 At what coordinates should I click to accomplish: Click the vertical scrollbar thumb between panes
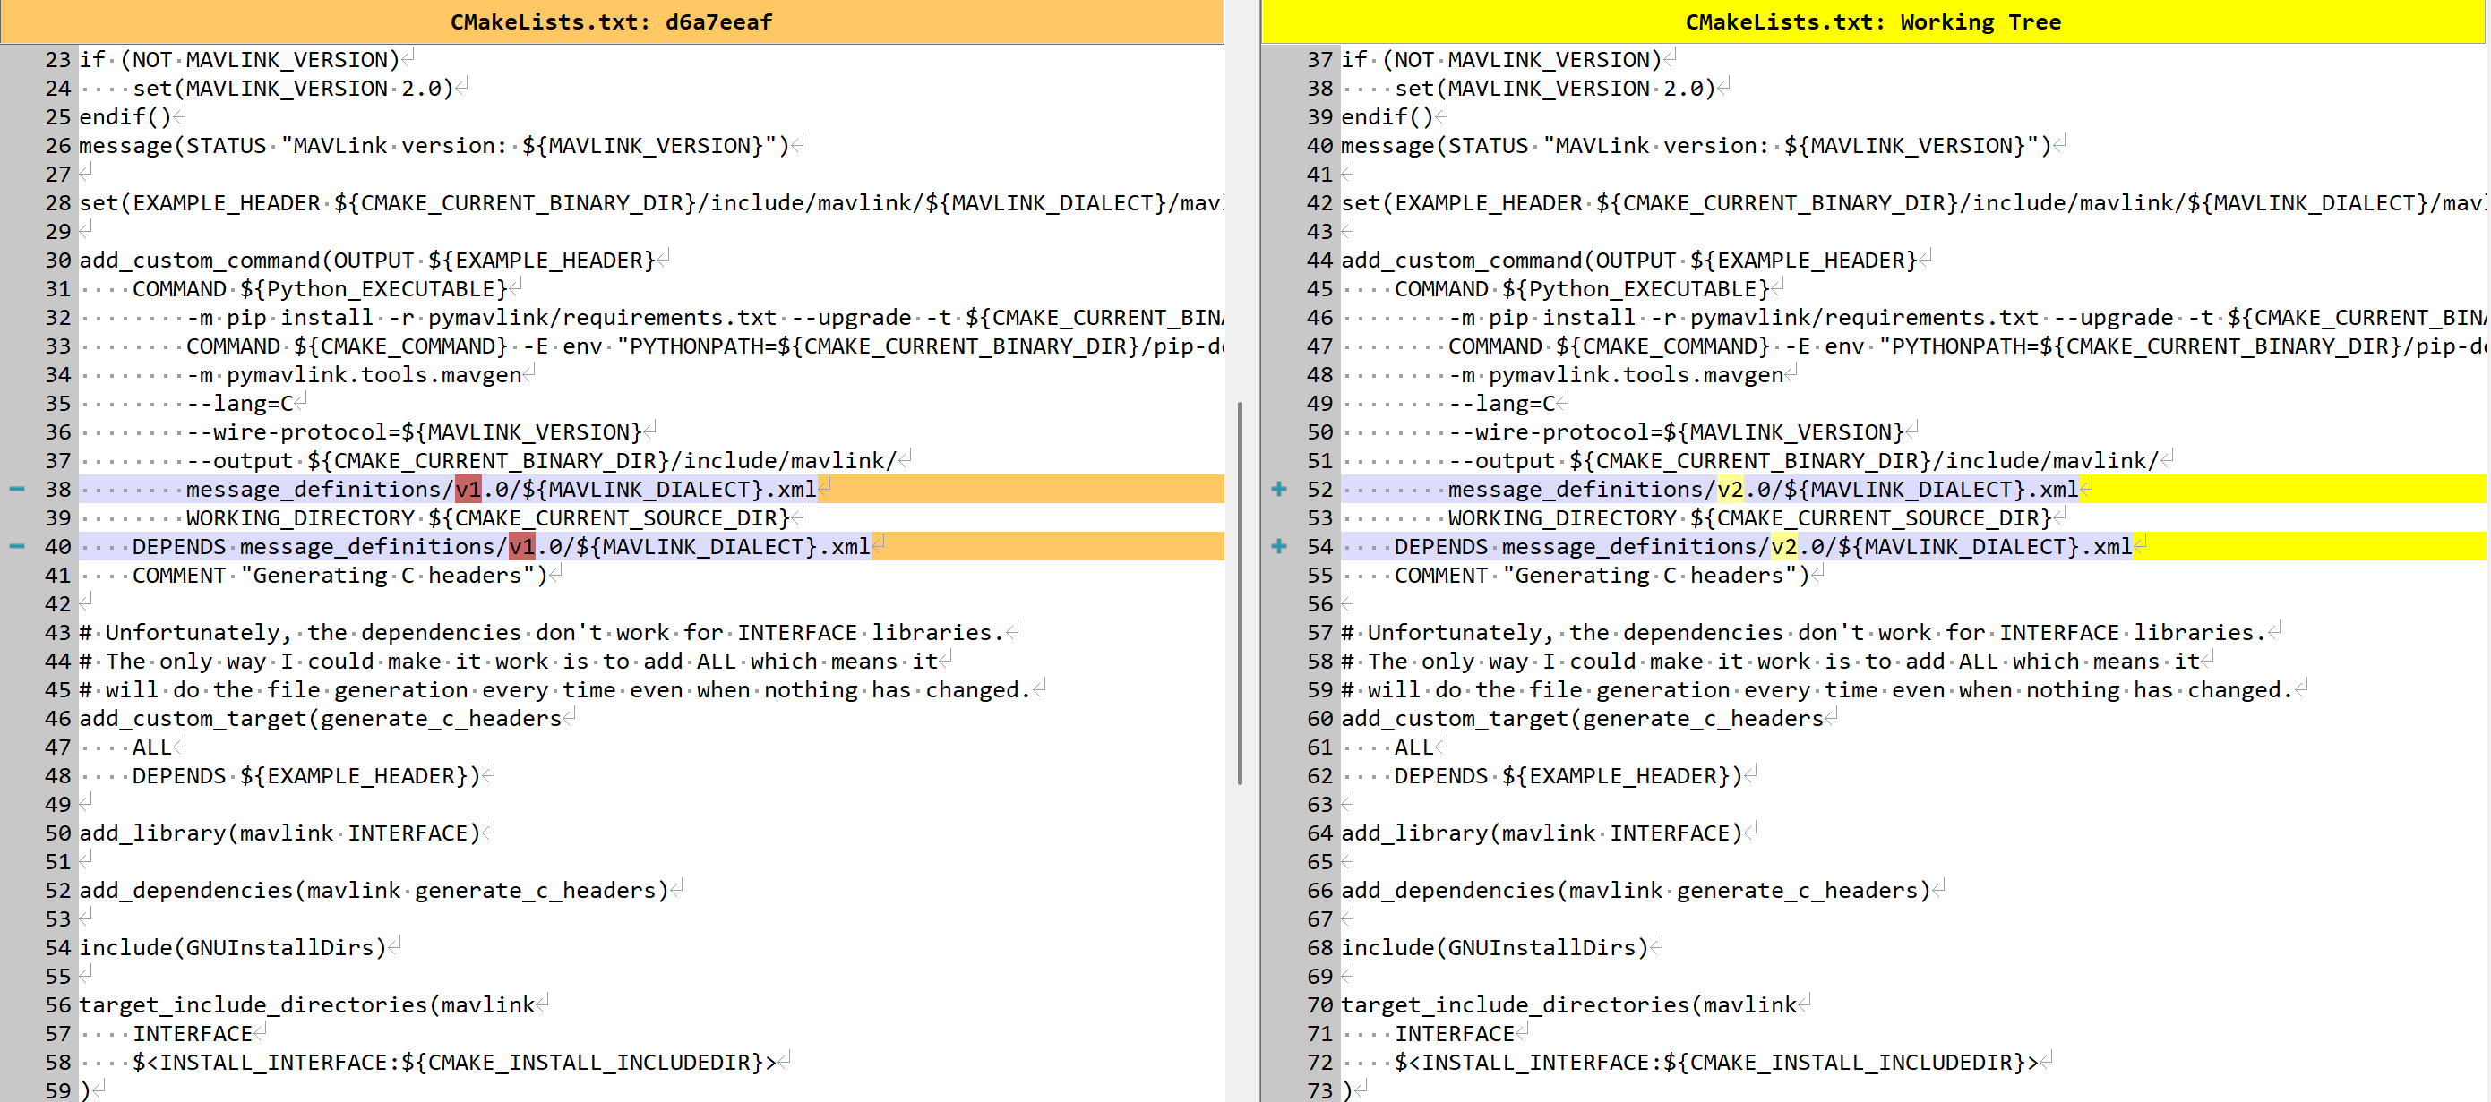pyautogui.click(x=1240, y=592)
